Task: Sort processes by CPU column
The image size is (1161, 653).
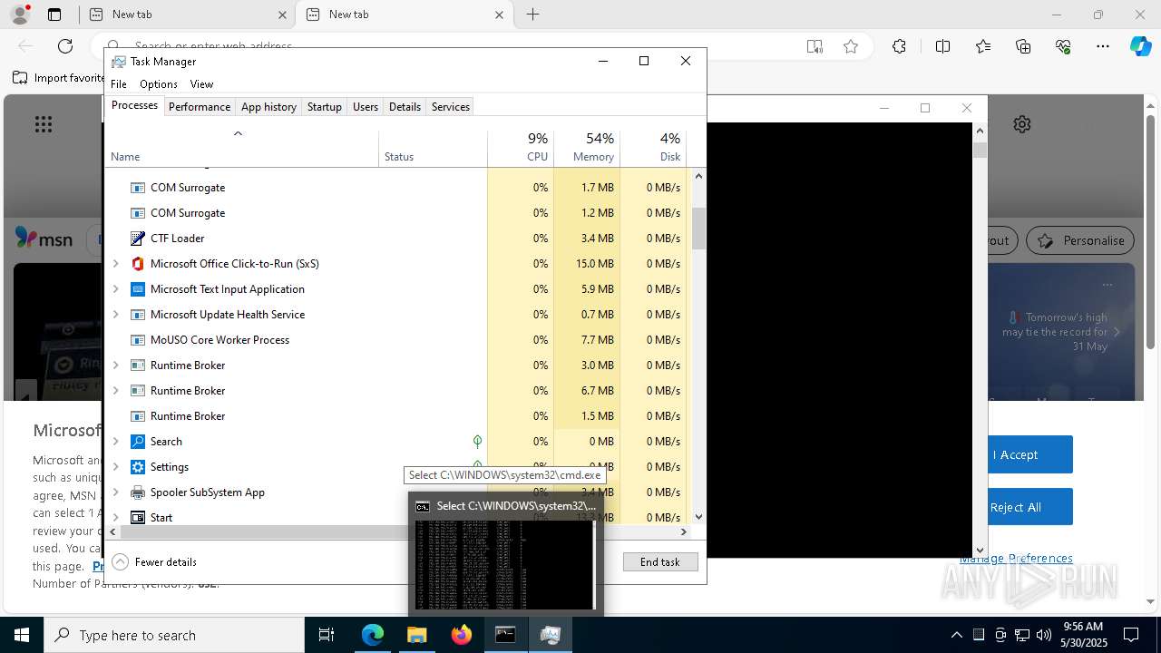Action: click(x=521, y=147)
